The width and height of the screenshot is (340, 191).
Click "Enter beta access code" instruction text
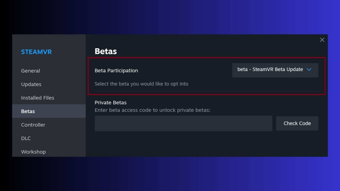pos(152,110)
